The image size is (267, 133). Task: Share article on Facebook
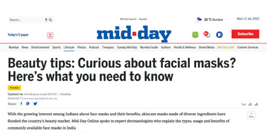tap(21, 104)
